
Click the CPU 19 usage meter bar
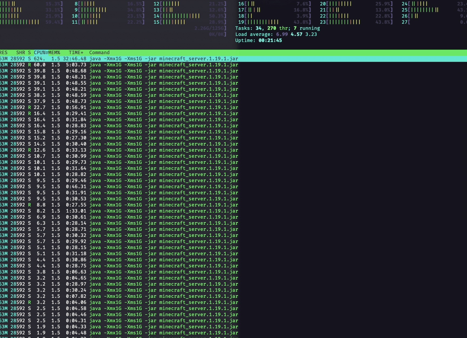[x=275, y=22]
